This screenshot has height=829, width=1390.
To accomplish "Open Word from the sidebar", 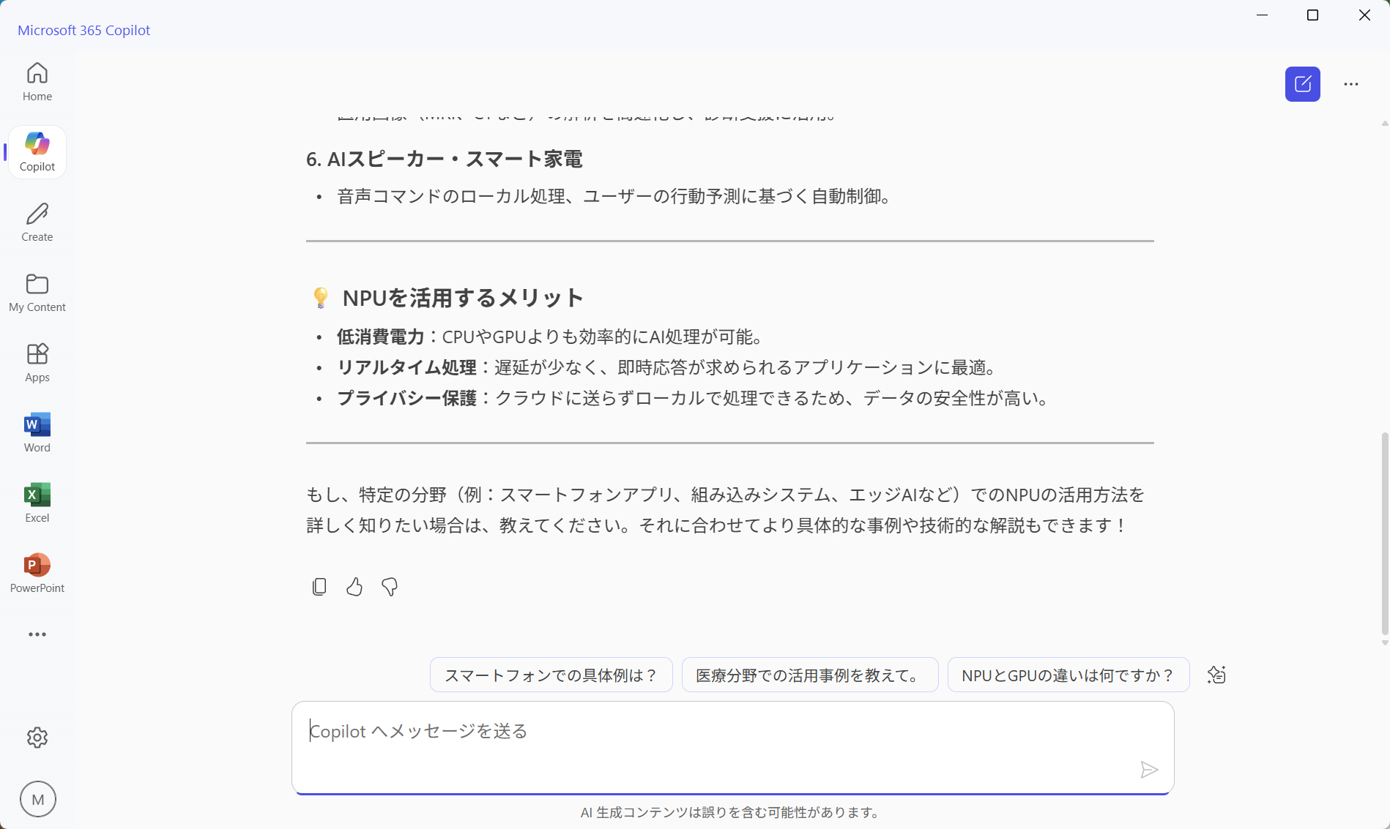I will click(x=37, y=432).
